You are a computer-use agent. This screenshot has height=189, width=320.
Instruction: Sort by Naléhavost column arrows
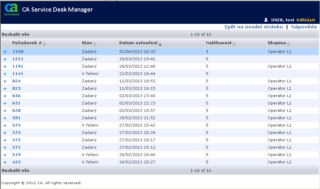tap(234, 44)
